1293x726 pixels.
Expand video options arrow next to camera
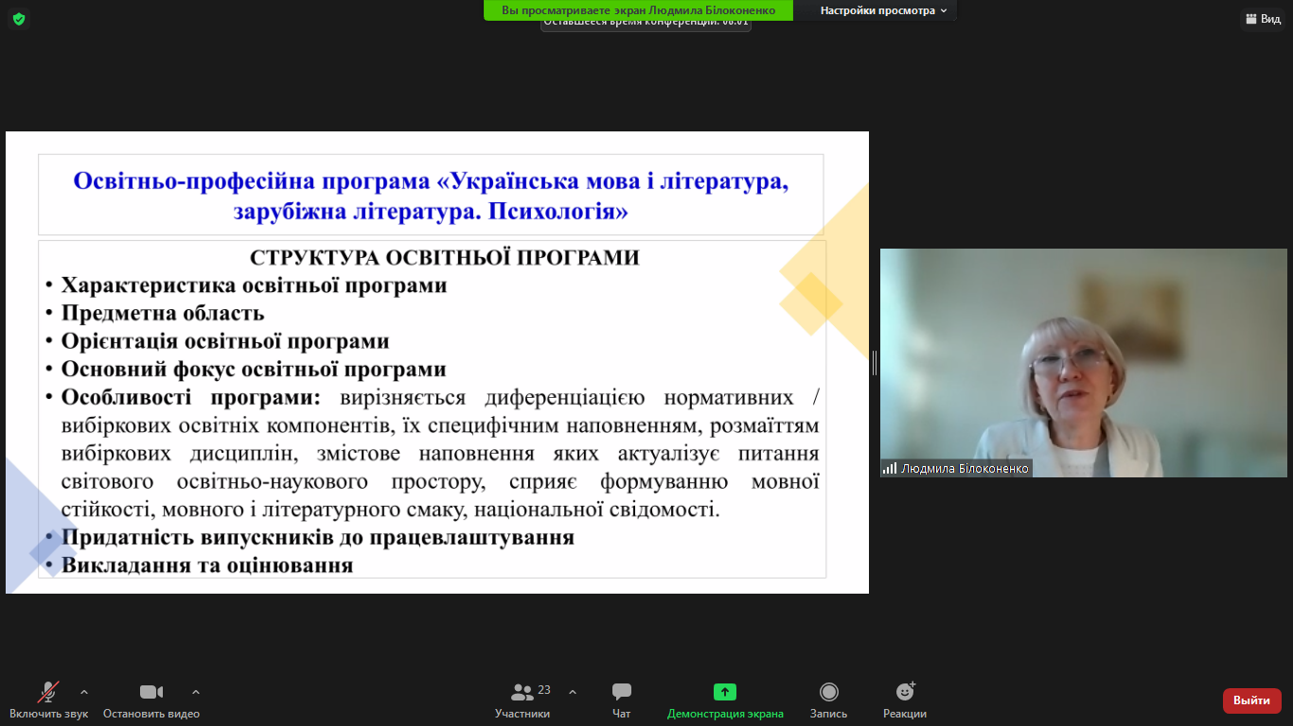(196, 692)
